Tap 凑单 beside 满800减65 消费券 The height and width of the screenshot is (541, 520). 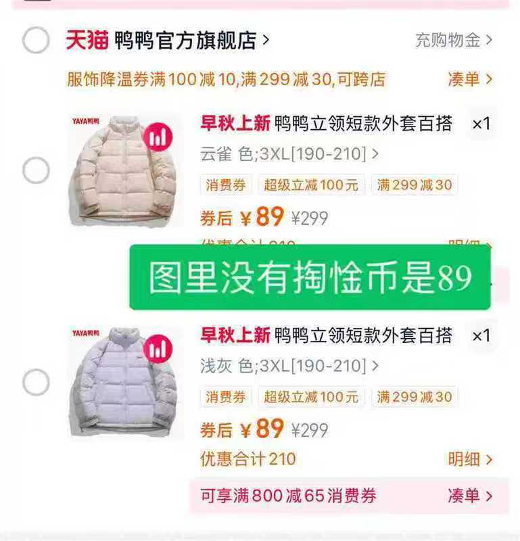pos(470,496)
